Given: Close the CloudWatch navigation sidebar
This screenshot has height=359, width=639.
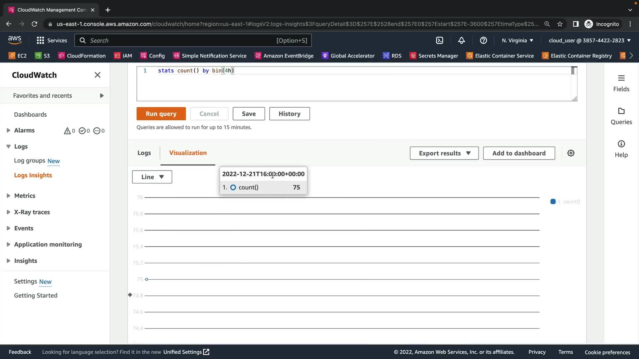Looking at the screenshot, I should 97,75.
